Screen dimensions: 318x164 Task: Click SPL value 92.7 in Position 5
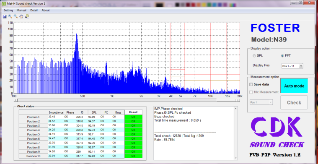94,134
